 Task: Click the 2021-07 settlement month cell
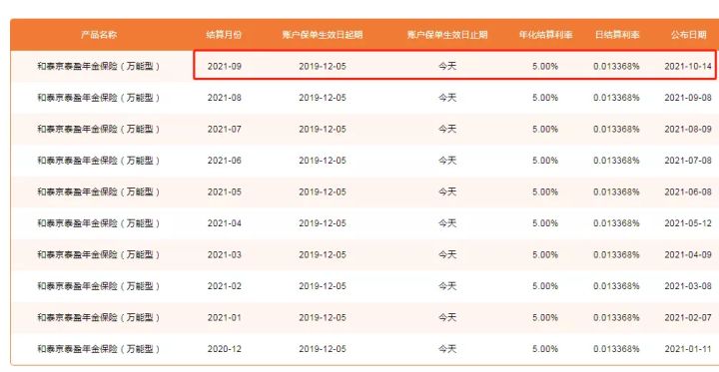[225, 130]
